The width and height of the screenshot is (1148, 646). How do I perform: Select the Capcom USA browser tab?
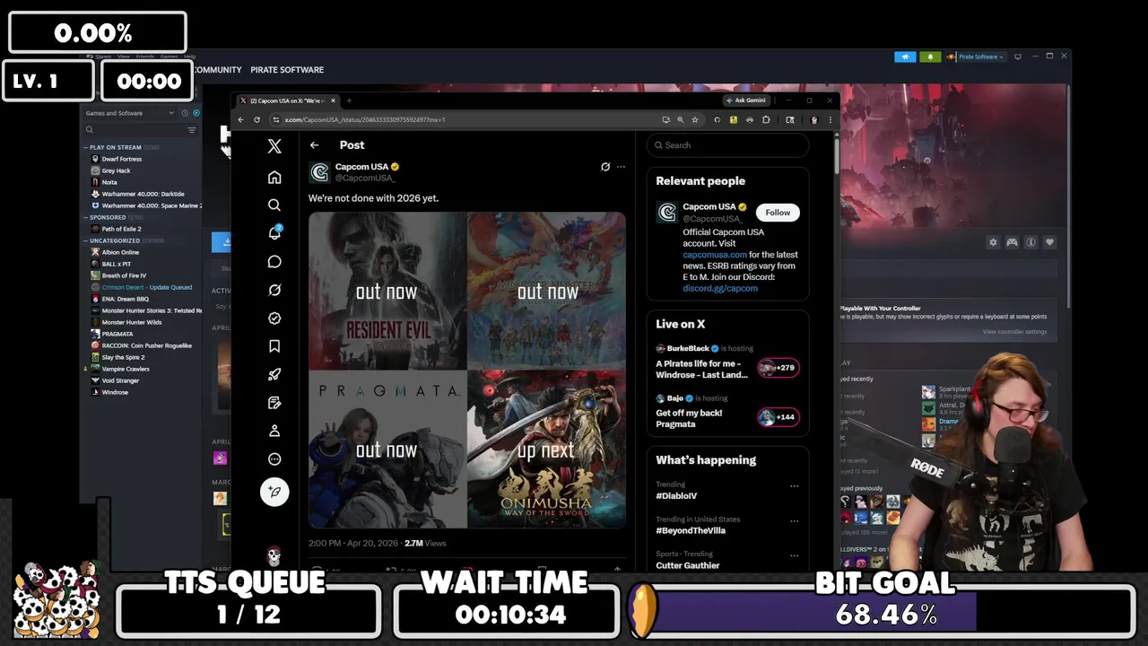tap(286, 100)
